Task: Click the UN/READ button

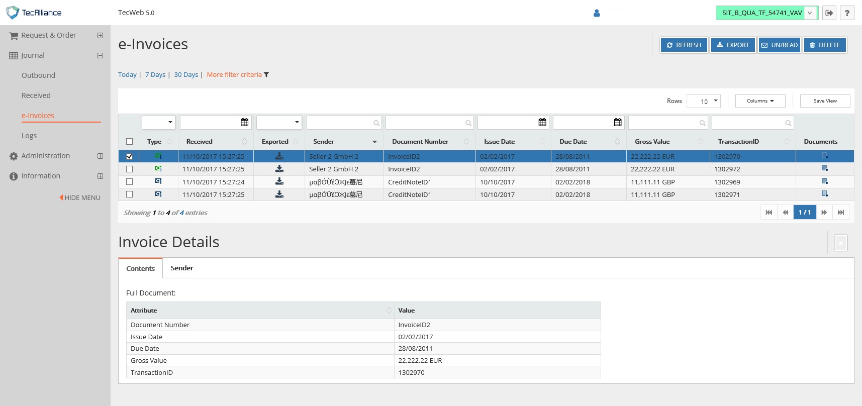Action: (x=780, y=45)
